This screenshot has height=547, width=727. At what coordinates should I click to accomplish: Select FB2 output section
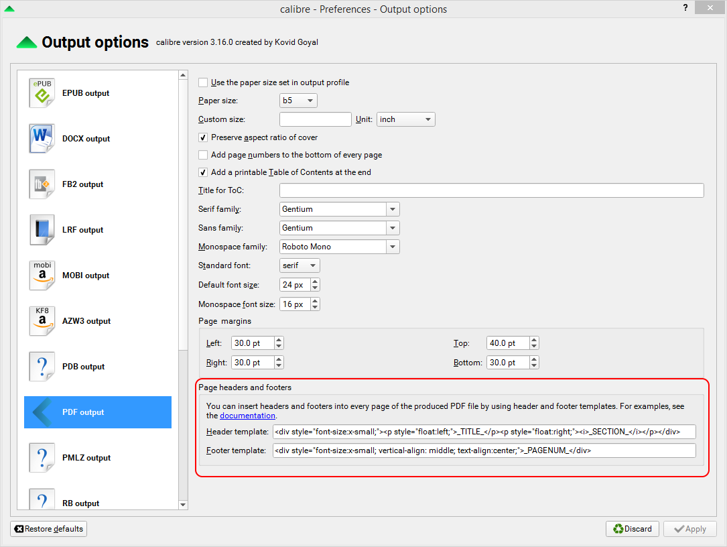coord(98,184)
